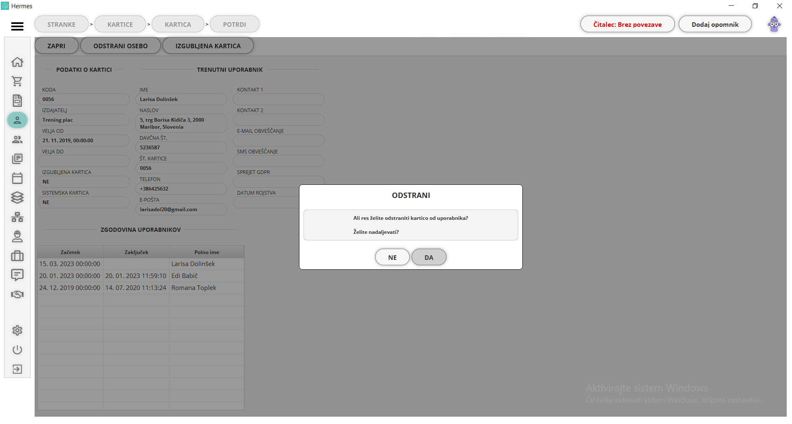Open the document sidebar icon
The height and width of the screenshot is (424, 792).
point(17,101)
